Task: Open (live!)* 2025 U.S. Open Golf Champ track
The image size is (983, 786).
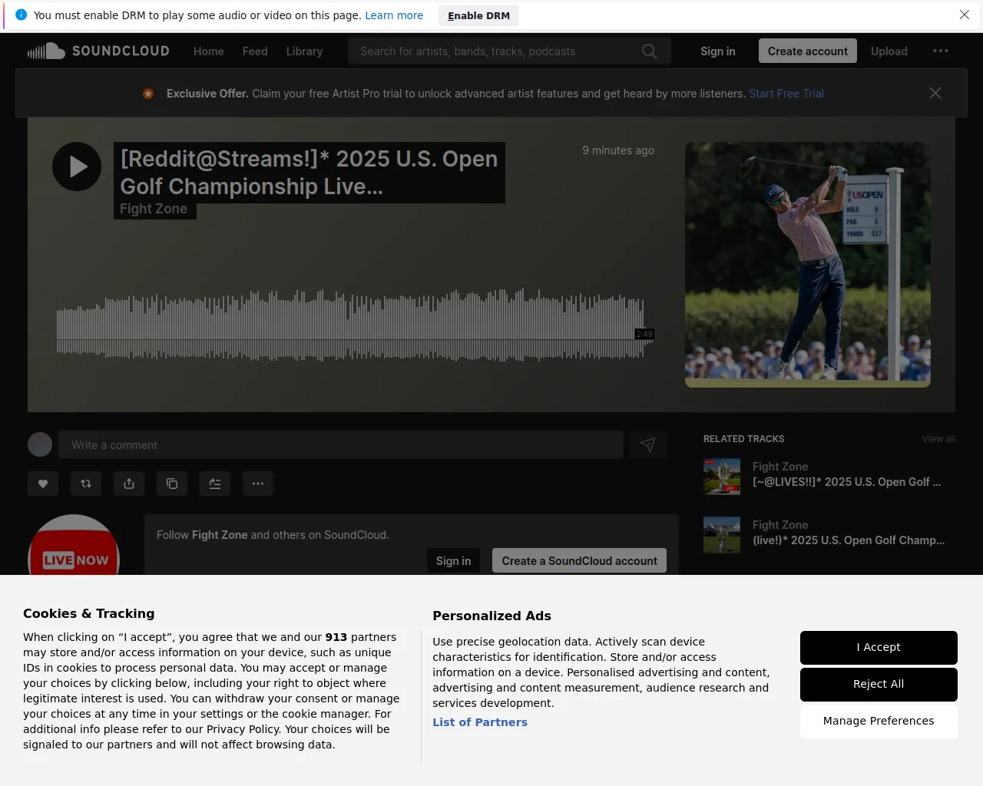Action: [x=849, y=540]
